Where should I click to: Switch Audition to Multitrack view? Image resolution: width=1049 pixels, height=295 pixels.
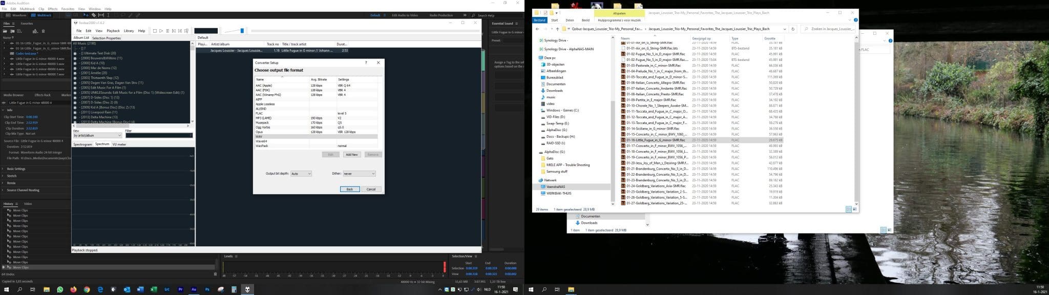41,15
